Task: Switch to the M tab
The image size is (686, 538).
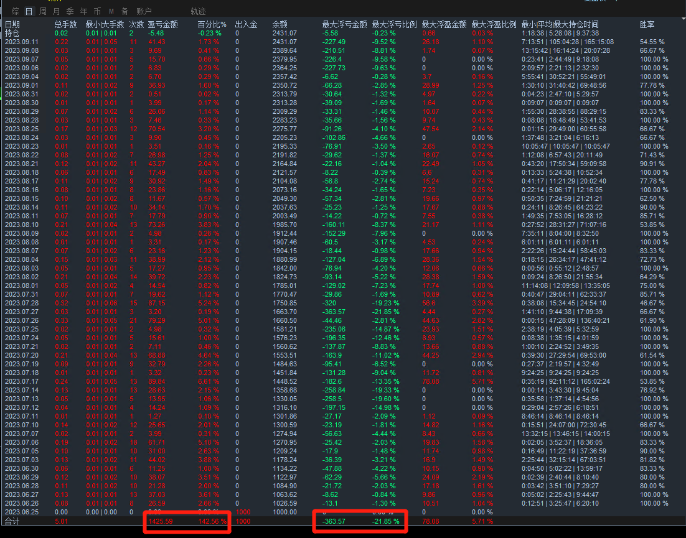Action: pyautogui.click(x=111, y=11)
